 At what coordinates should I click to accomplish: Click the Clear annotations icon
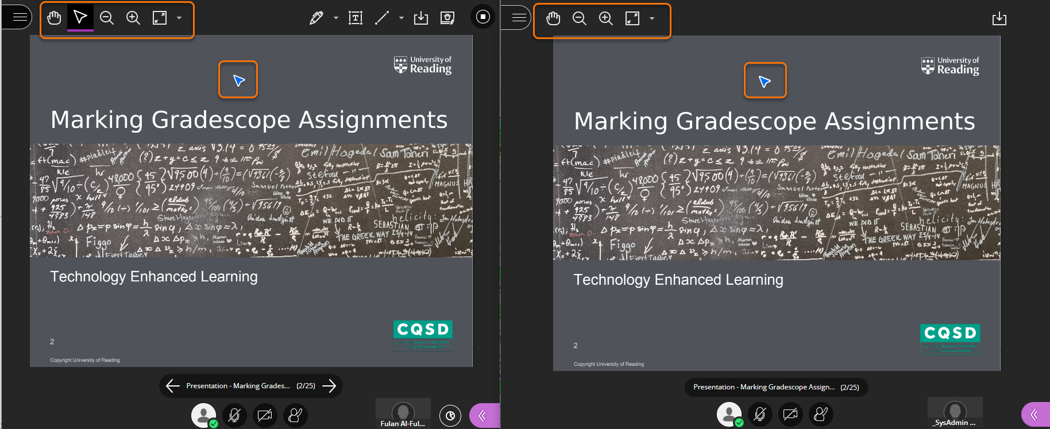pyautogui.click(x=447, y=18)
